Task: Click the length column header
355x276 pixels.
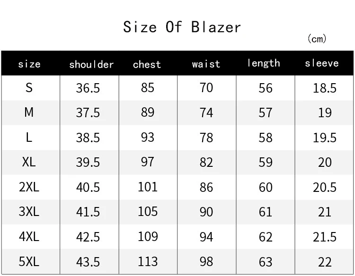Action: [264, 63]
